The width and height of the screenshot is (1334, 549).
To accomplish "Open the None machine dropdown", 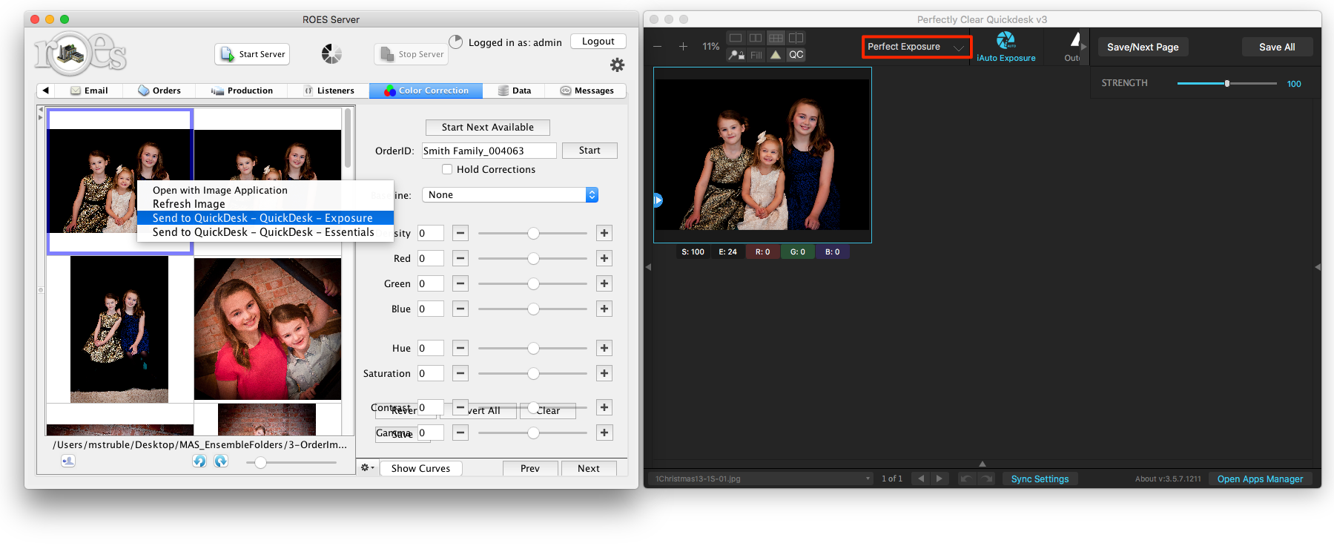I will point(510,194).
